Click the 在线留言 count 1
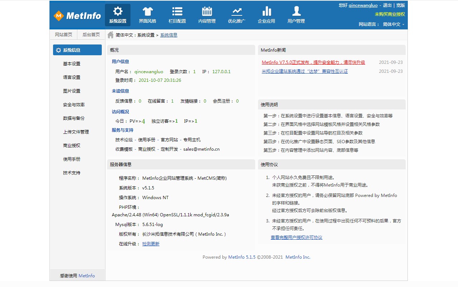The height and width of the screenshot is (287, 458). click(x=172, y=101)
